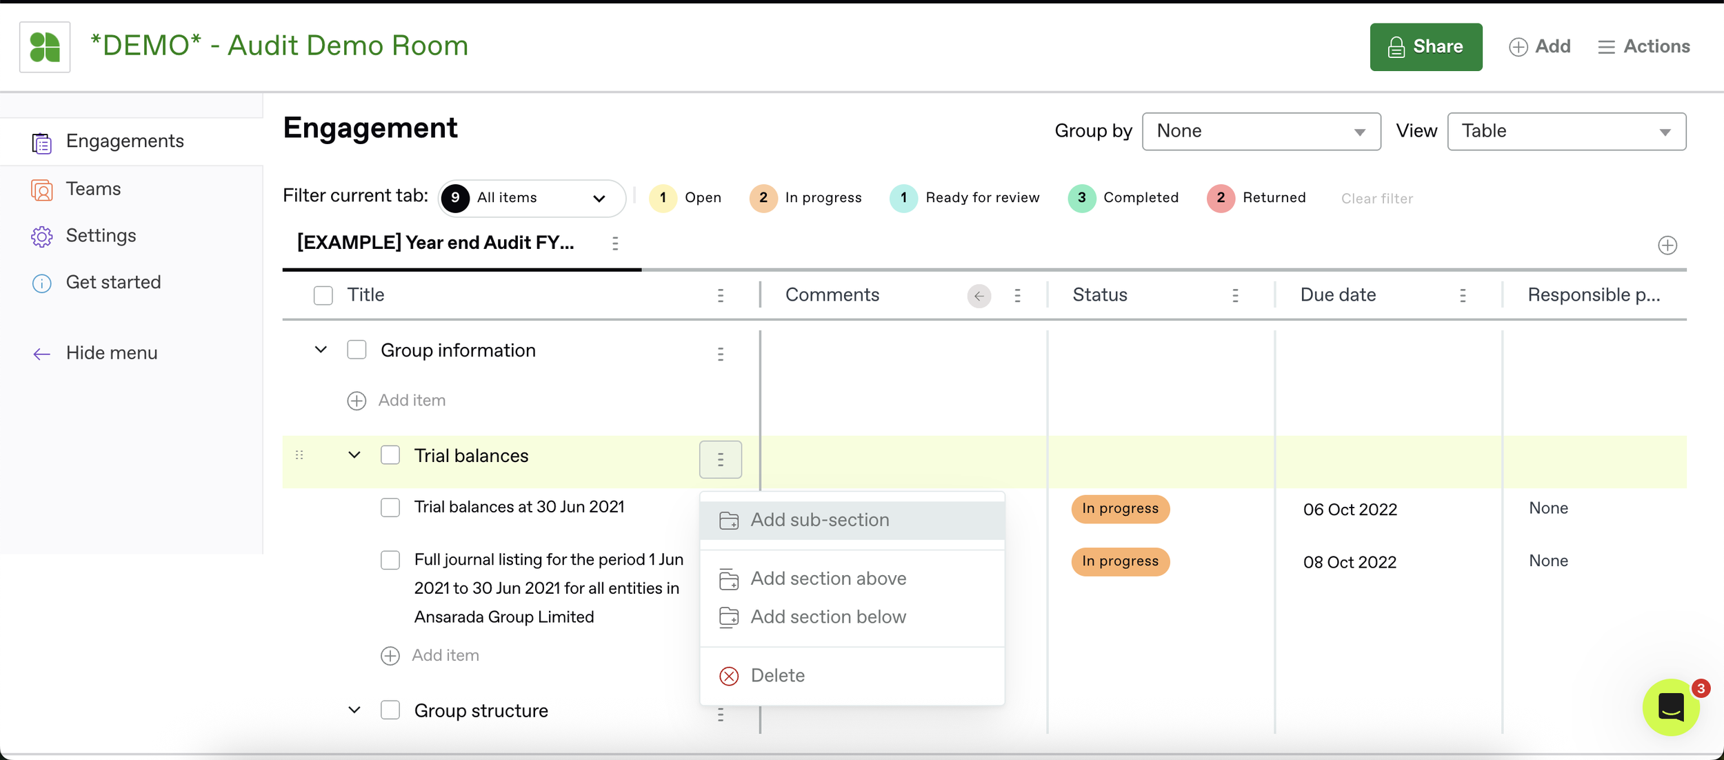Image resolution: width=1724 pixels, height=760 pixels.
Task: Expand the All items filter dropdown
Action: tap(532, 198)
